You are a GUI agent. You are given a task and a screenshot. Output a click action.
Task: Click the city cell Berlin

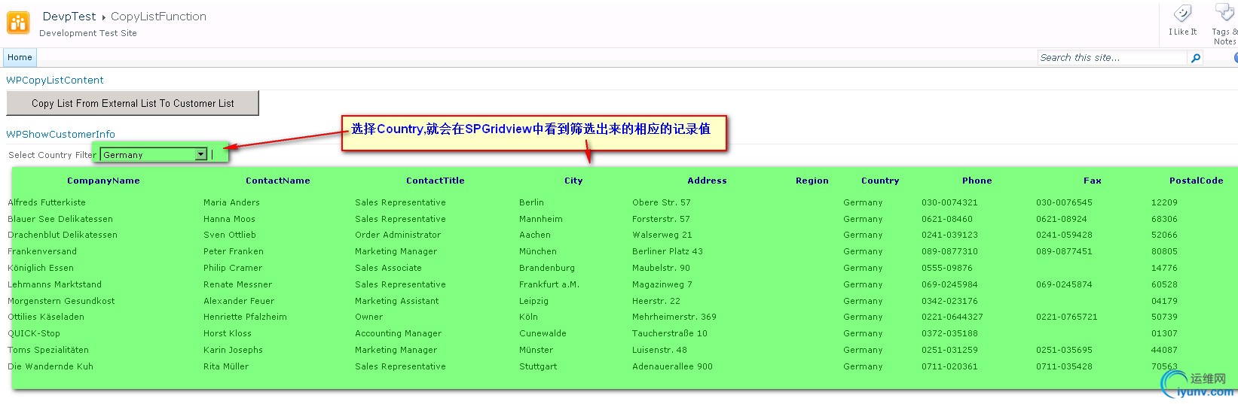coord(531,202)
